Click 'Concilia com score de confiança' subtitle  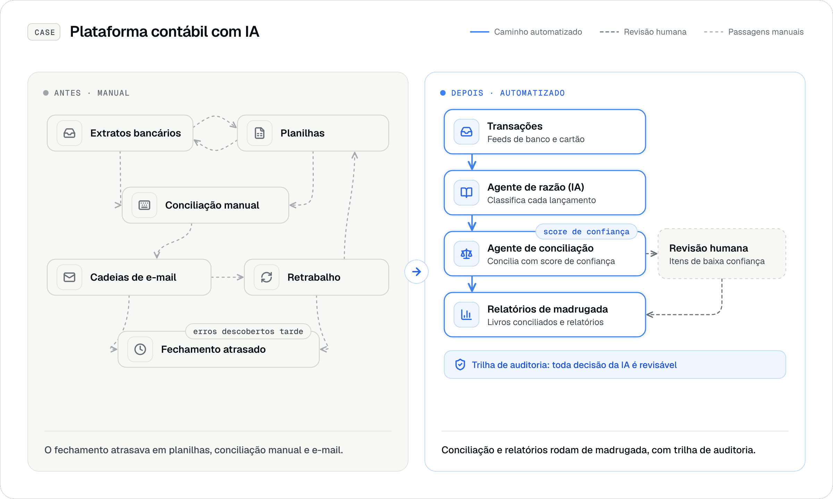(551, 261)
